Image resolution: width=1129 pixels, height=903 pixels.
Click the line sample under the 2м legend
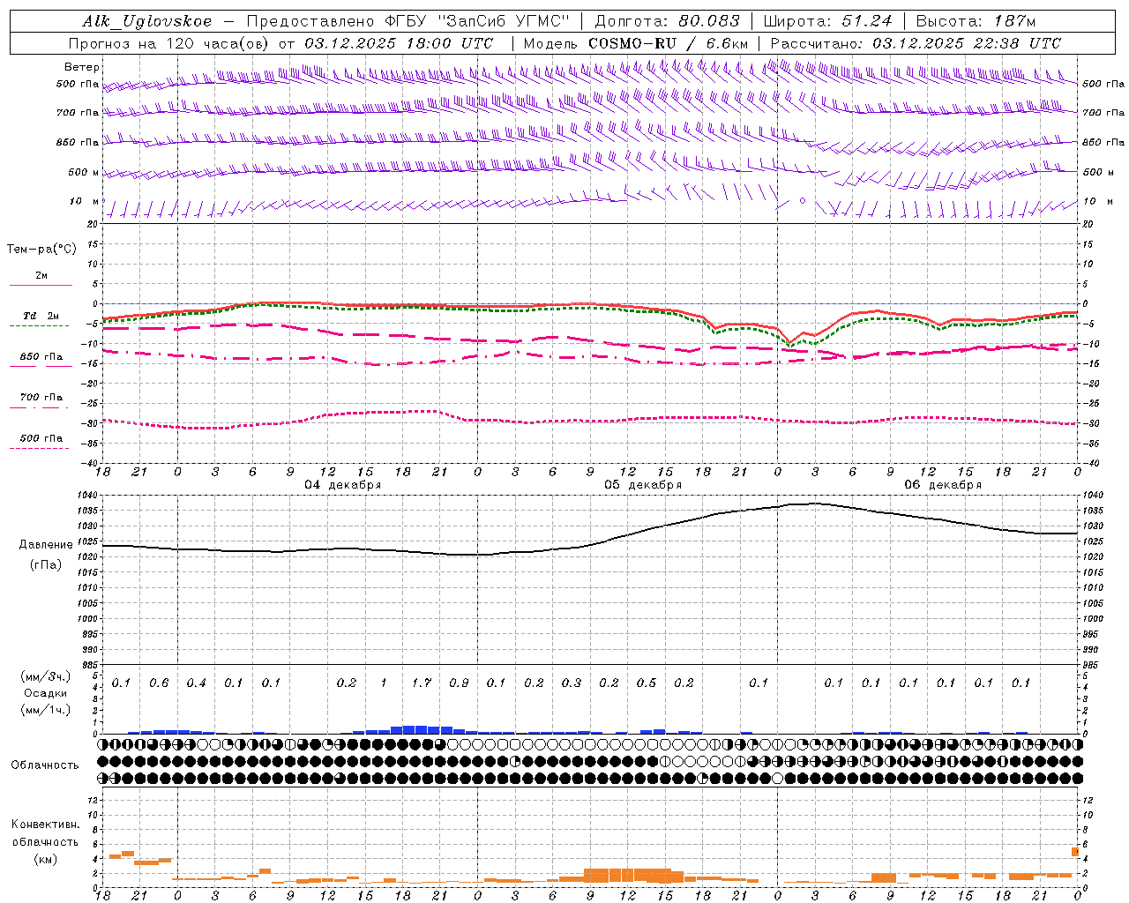[41, 285]
